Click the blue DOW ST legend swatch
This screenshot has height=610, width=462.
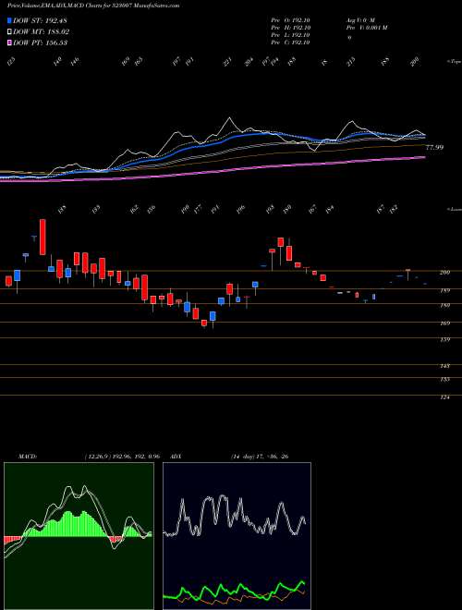click(10, 20)
